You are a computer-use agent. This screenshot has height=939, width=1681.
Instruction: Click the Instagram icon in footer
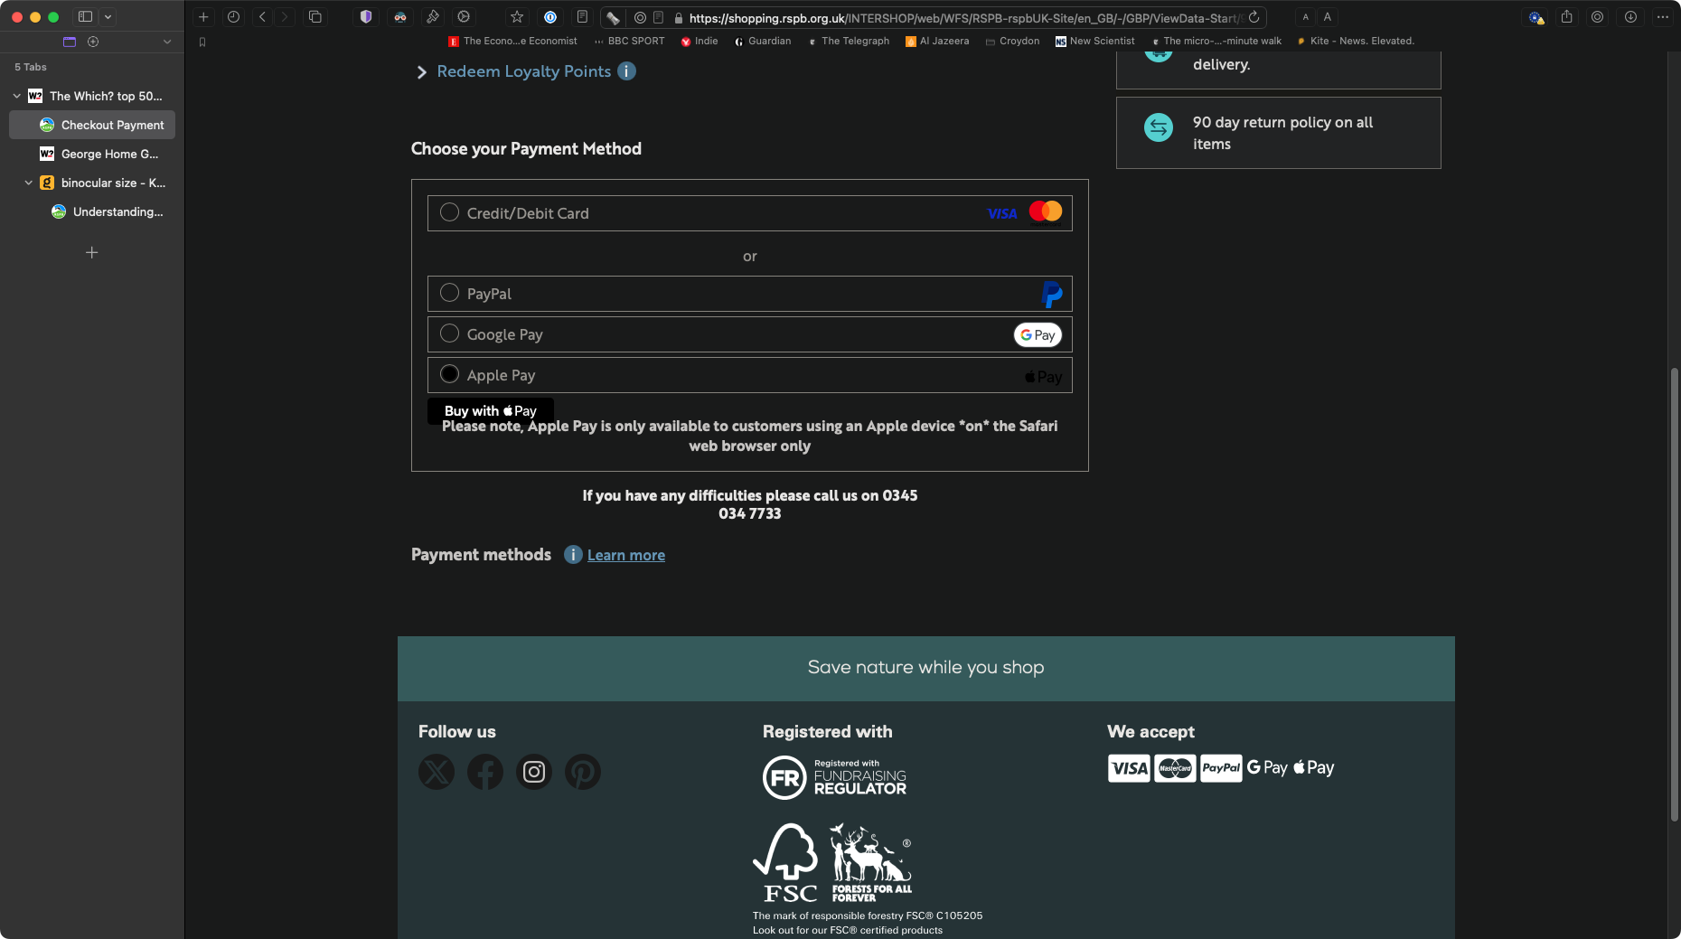pyautogui.click(x=534, y=772)
